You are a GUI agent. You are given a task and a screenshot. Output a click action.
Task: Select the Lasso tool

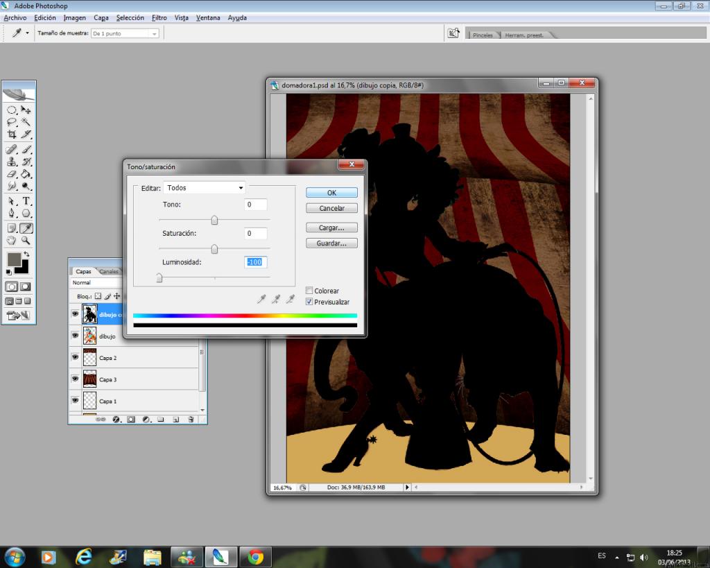[12, 122]
